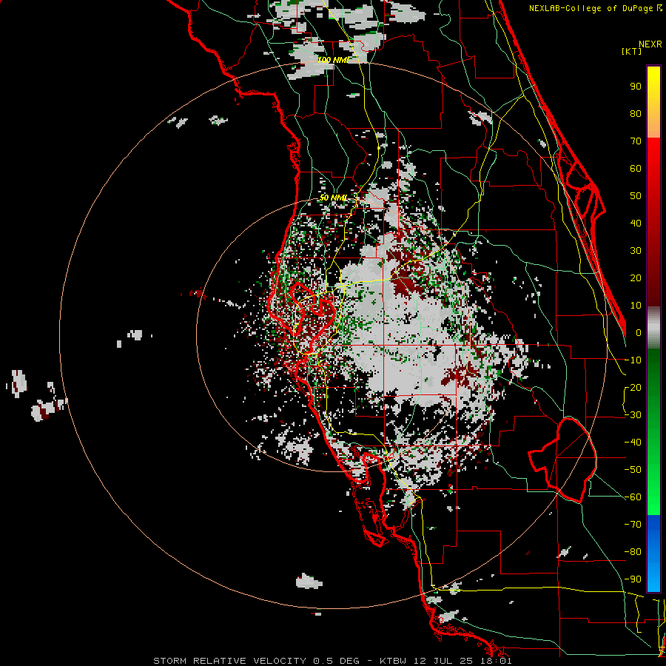Image resolution: width=666 pixels, height=666 pixels.
Task: Click the -50 value on the velocity scale
Action: [633, 470]
